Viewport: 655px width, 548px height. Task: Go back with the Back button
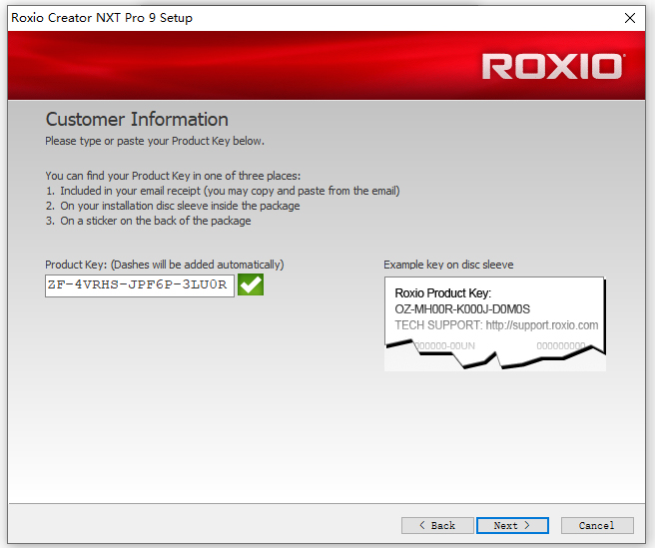tap(437, 525)
